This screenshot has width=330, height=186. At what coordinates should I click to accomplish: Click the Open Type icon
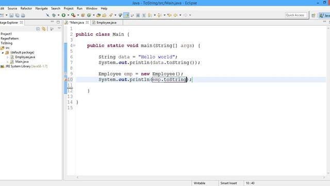pos(98,15)
